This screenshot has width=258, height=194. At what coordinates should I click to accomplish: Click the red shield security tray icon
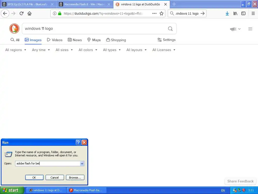click(x=244, y=190)
